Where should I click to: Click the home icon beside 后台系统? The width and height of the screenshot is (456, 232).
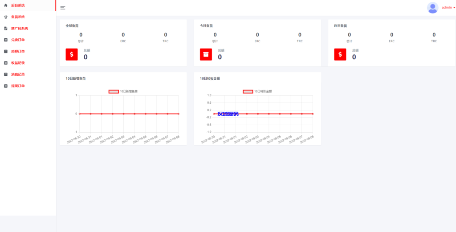pos(6,5)
